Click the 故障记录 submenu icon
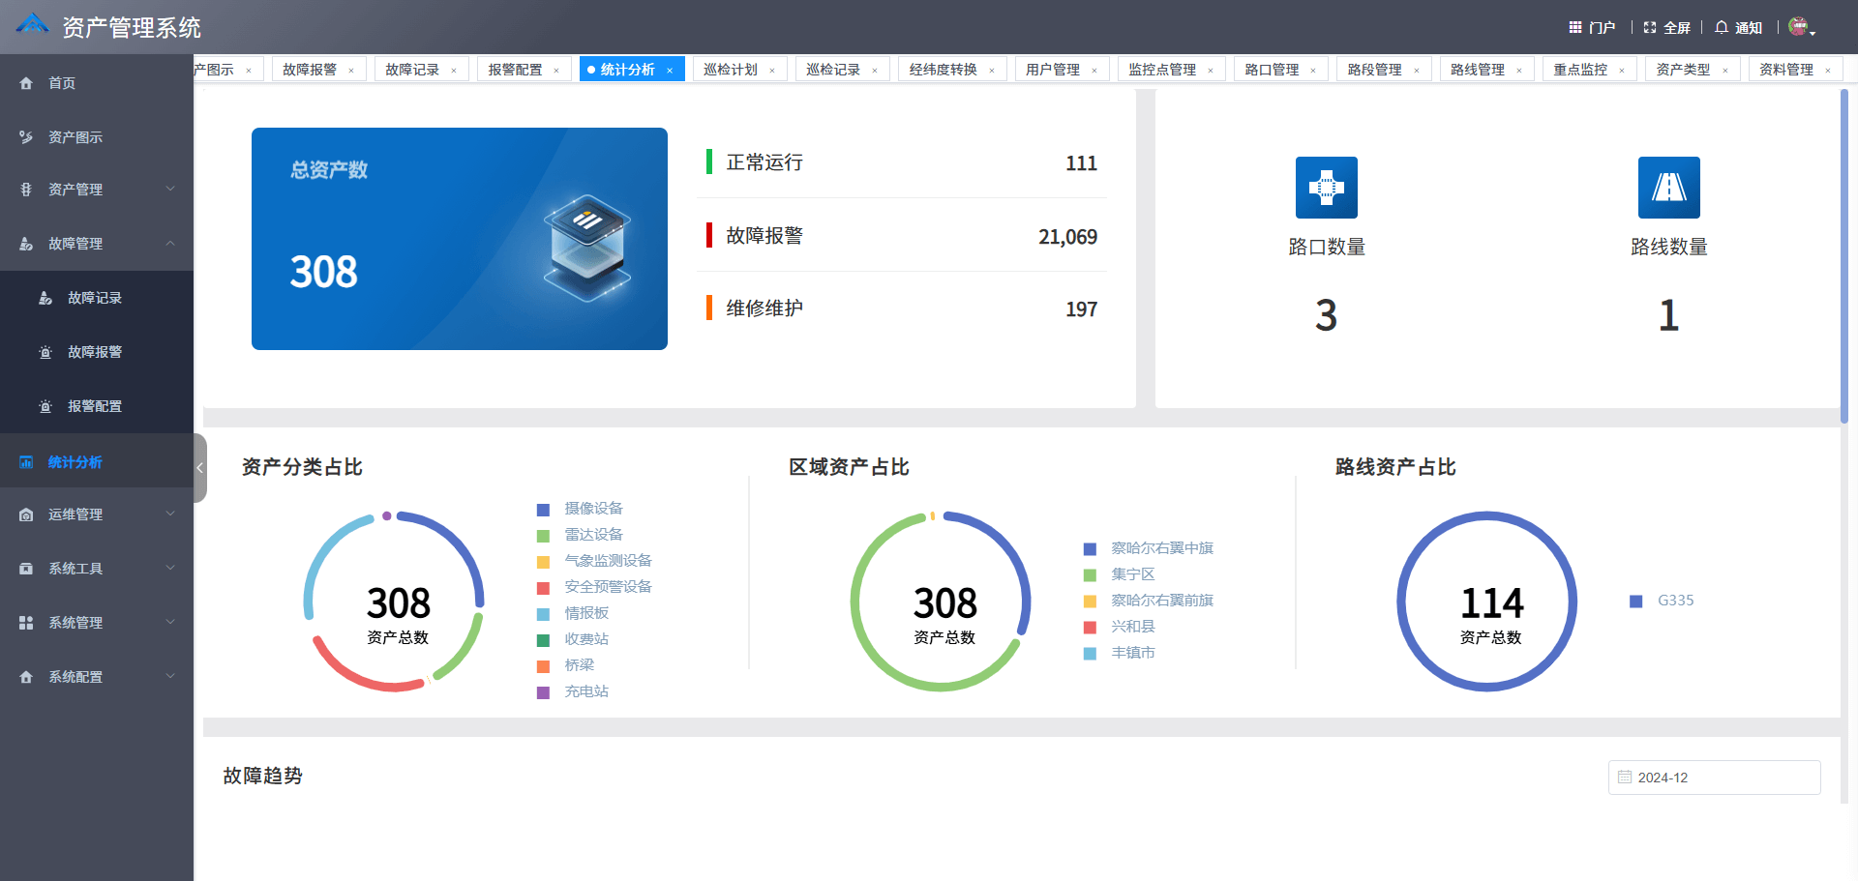Viewport: 1858px width, 881px height. [x=45, y=298]
